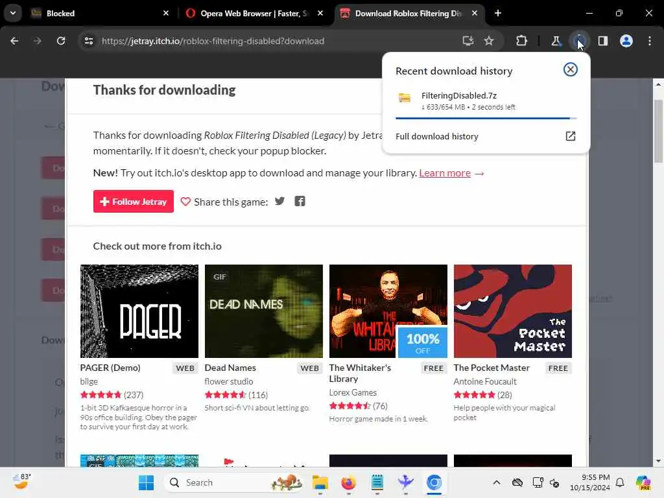This screenshot has height=498, width=664.
Task: Go forward to the next page
Action: pyautogui.click(x=38, y=41)
